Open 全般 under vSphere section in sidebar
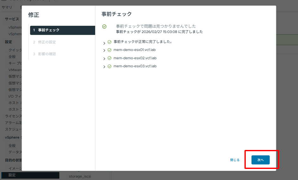Screen dimensions: 298x180 coord(12,146)
